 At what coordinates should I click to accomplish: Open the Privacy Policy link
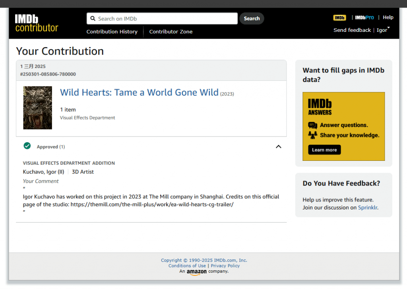coord(225,266)
